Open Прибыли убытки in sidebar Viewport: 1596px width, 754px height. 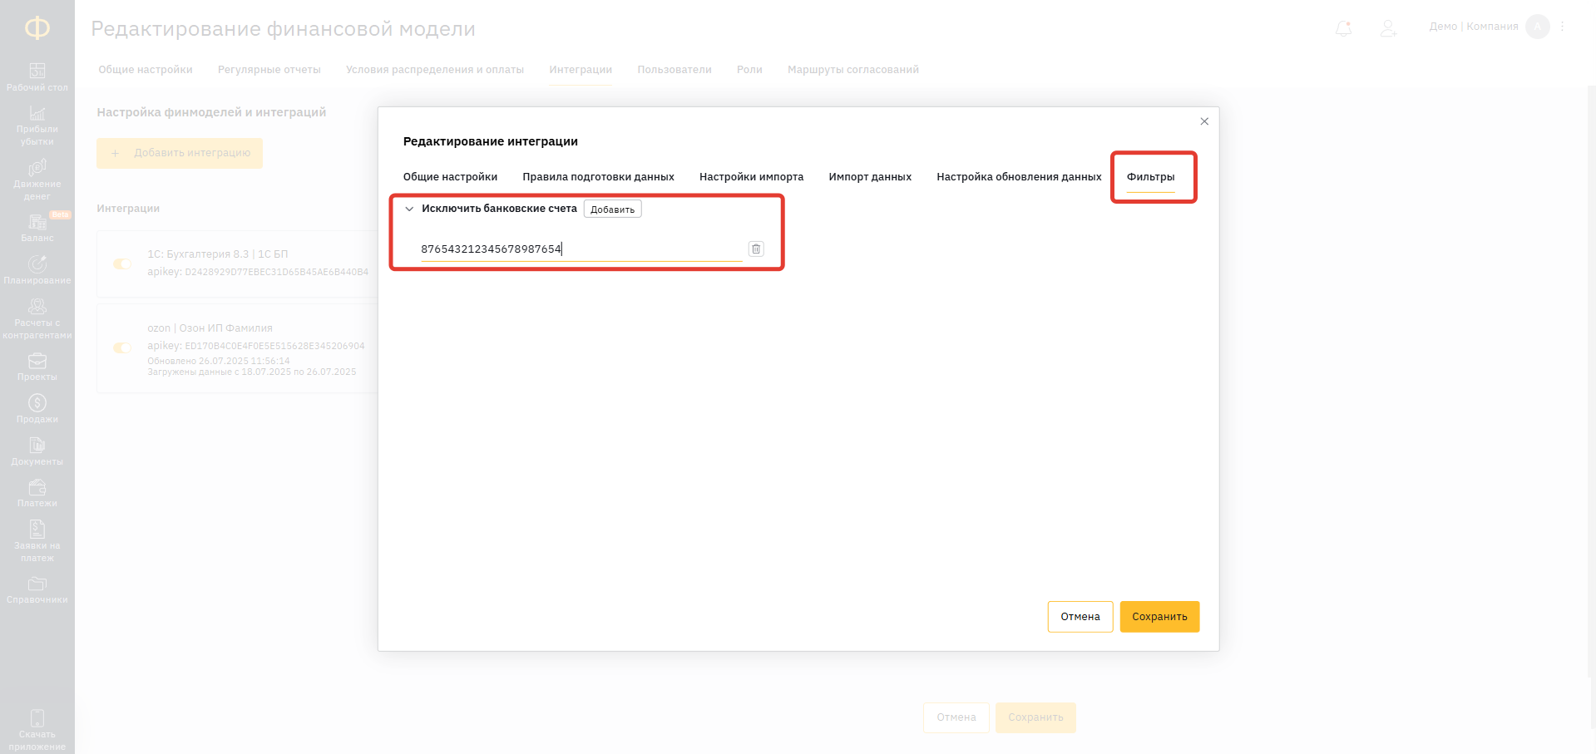[37, 126]
